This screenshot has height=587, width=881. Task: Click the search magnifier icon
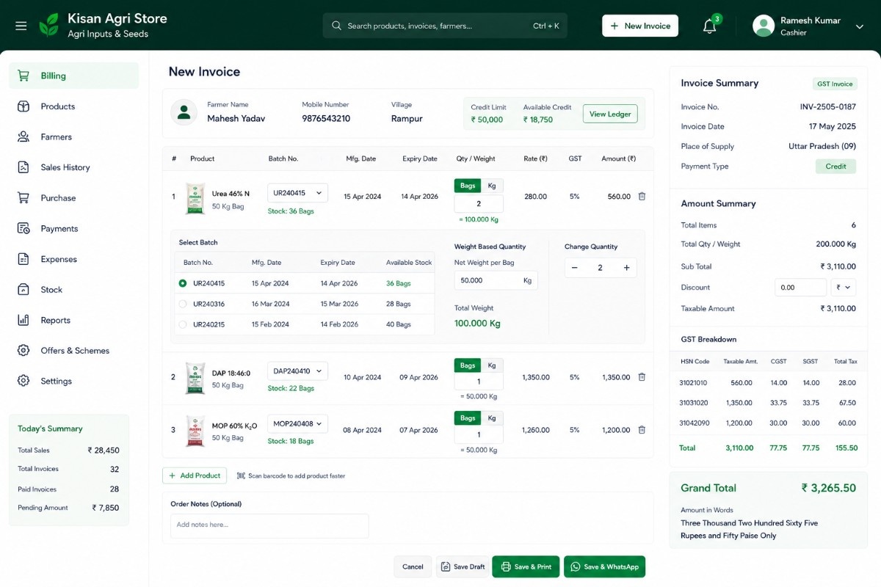tap(336, 26)
